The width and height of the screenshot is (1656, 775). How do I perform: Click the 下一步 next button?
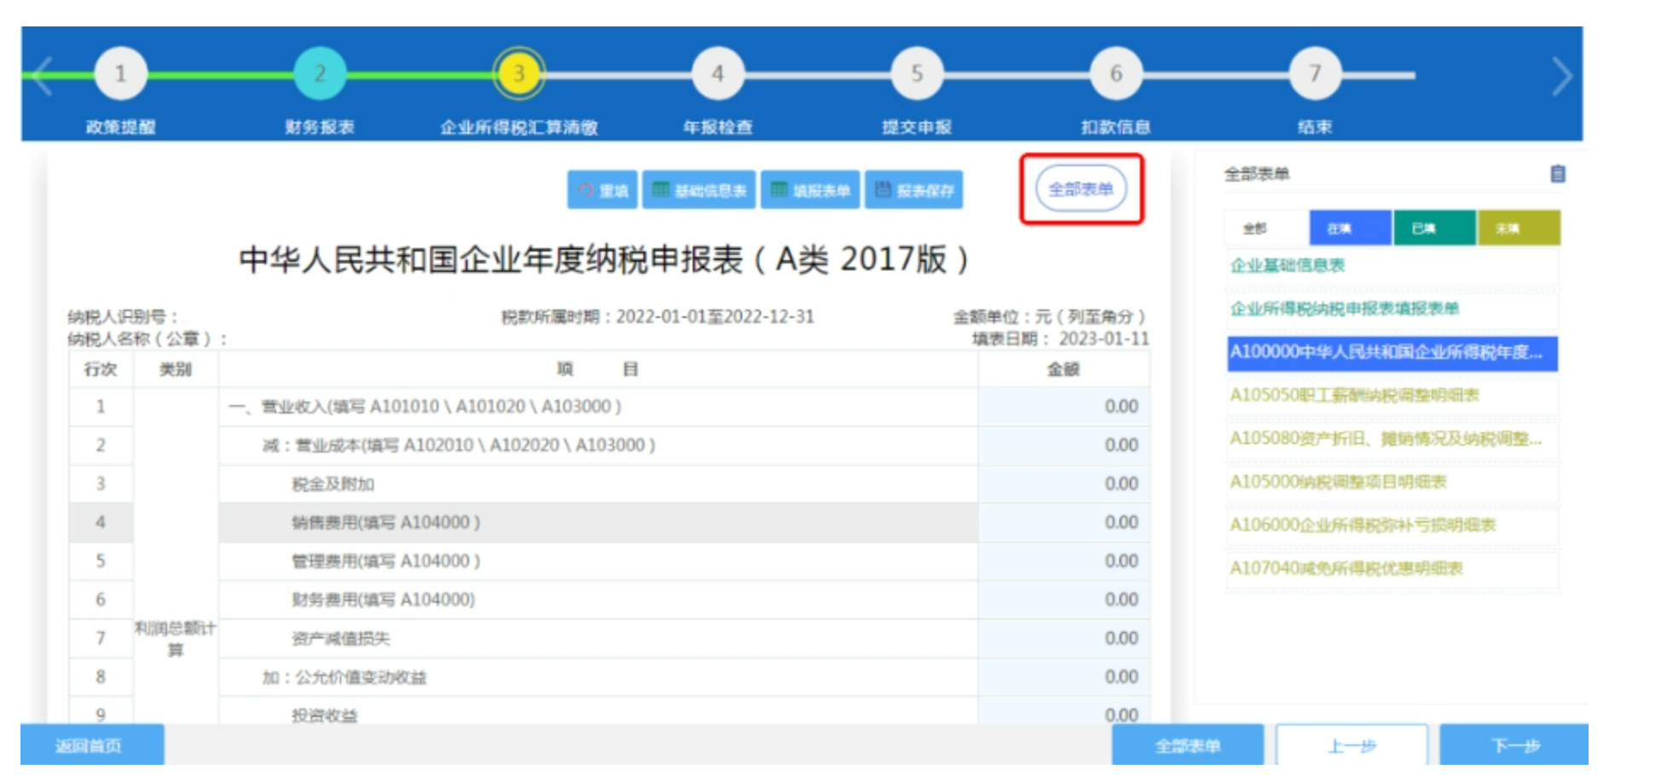[1514, 745]
